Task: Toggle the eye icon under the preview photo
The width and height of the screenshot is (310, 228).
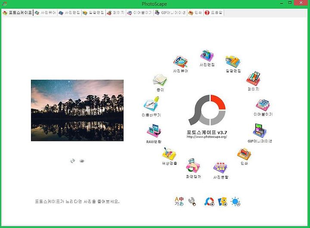Action: pyautogui.click(x=82, y=161)
